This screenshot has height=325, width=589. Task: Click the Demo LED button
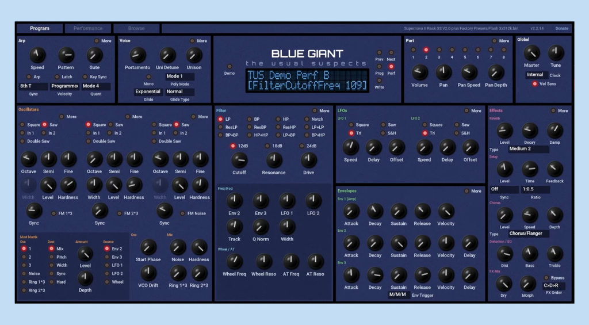point(229,67)
